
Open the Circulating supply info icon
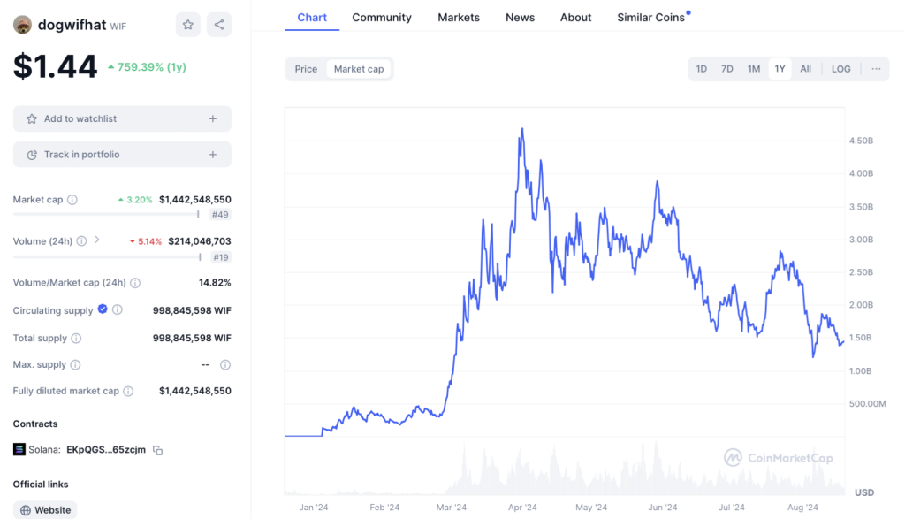118,310
